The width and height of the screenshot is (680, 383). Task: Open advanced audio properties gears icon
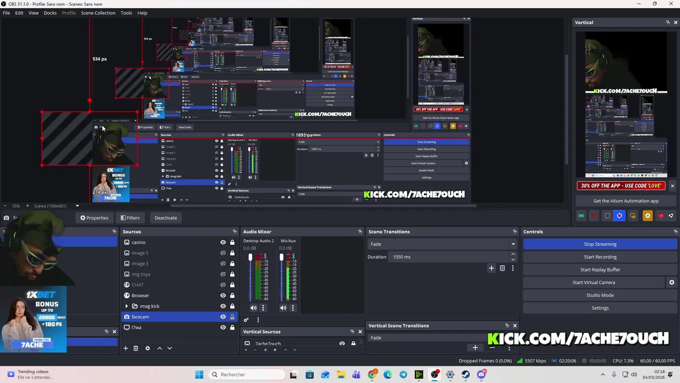(246, 320)
